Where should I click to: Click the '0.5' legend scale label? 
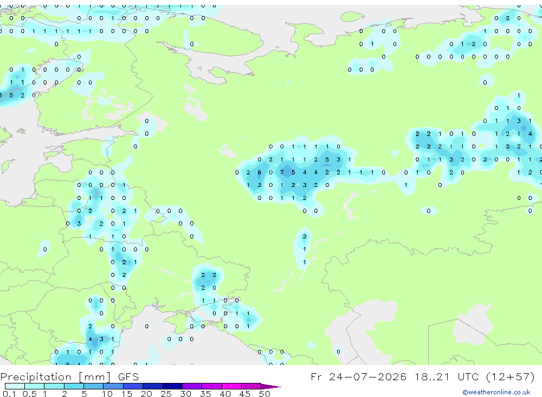click(x=29, y=394)
